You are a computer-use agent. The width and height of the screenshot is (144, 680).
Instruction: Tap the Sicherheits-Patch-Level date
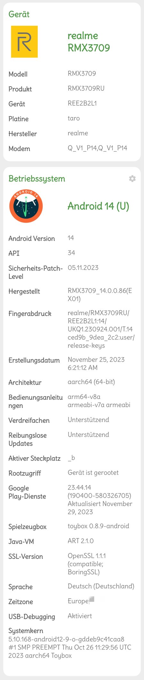point(83,268)
